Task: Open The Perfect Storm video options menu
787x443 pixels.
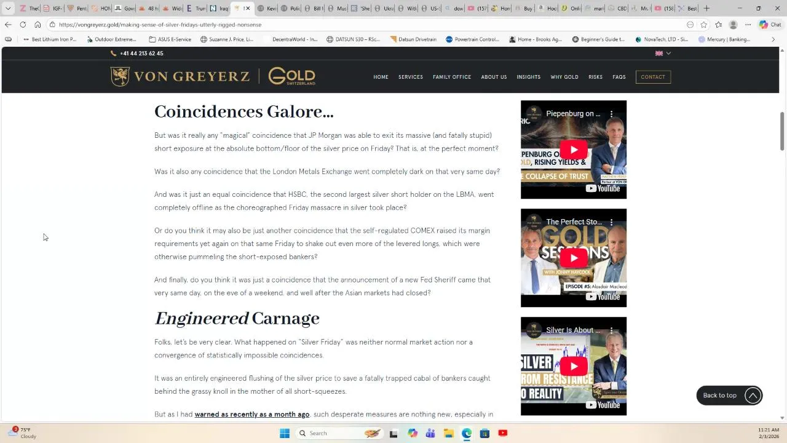Action: pos(612,222)
